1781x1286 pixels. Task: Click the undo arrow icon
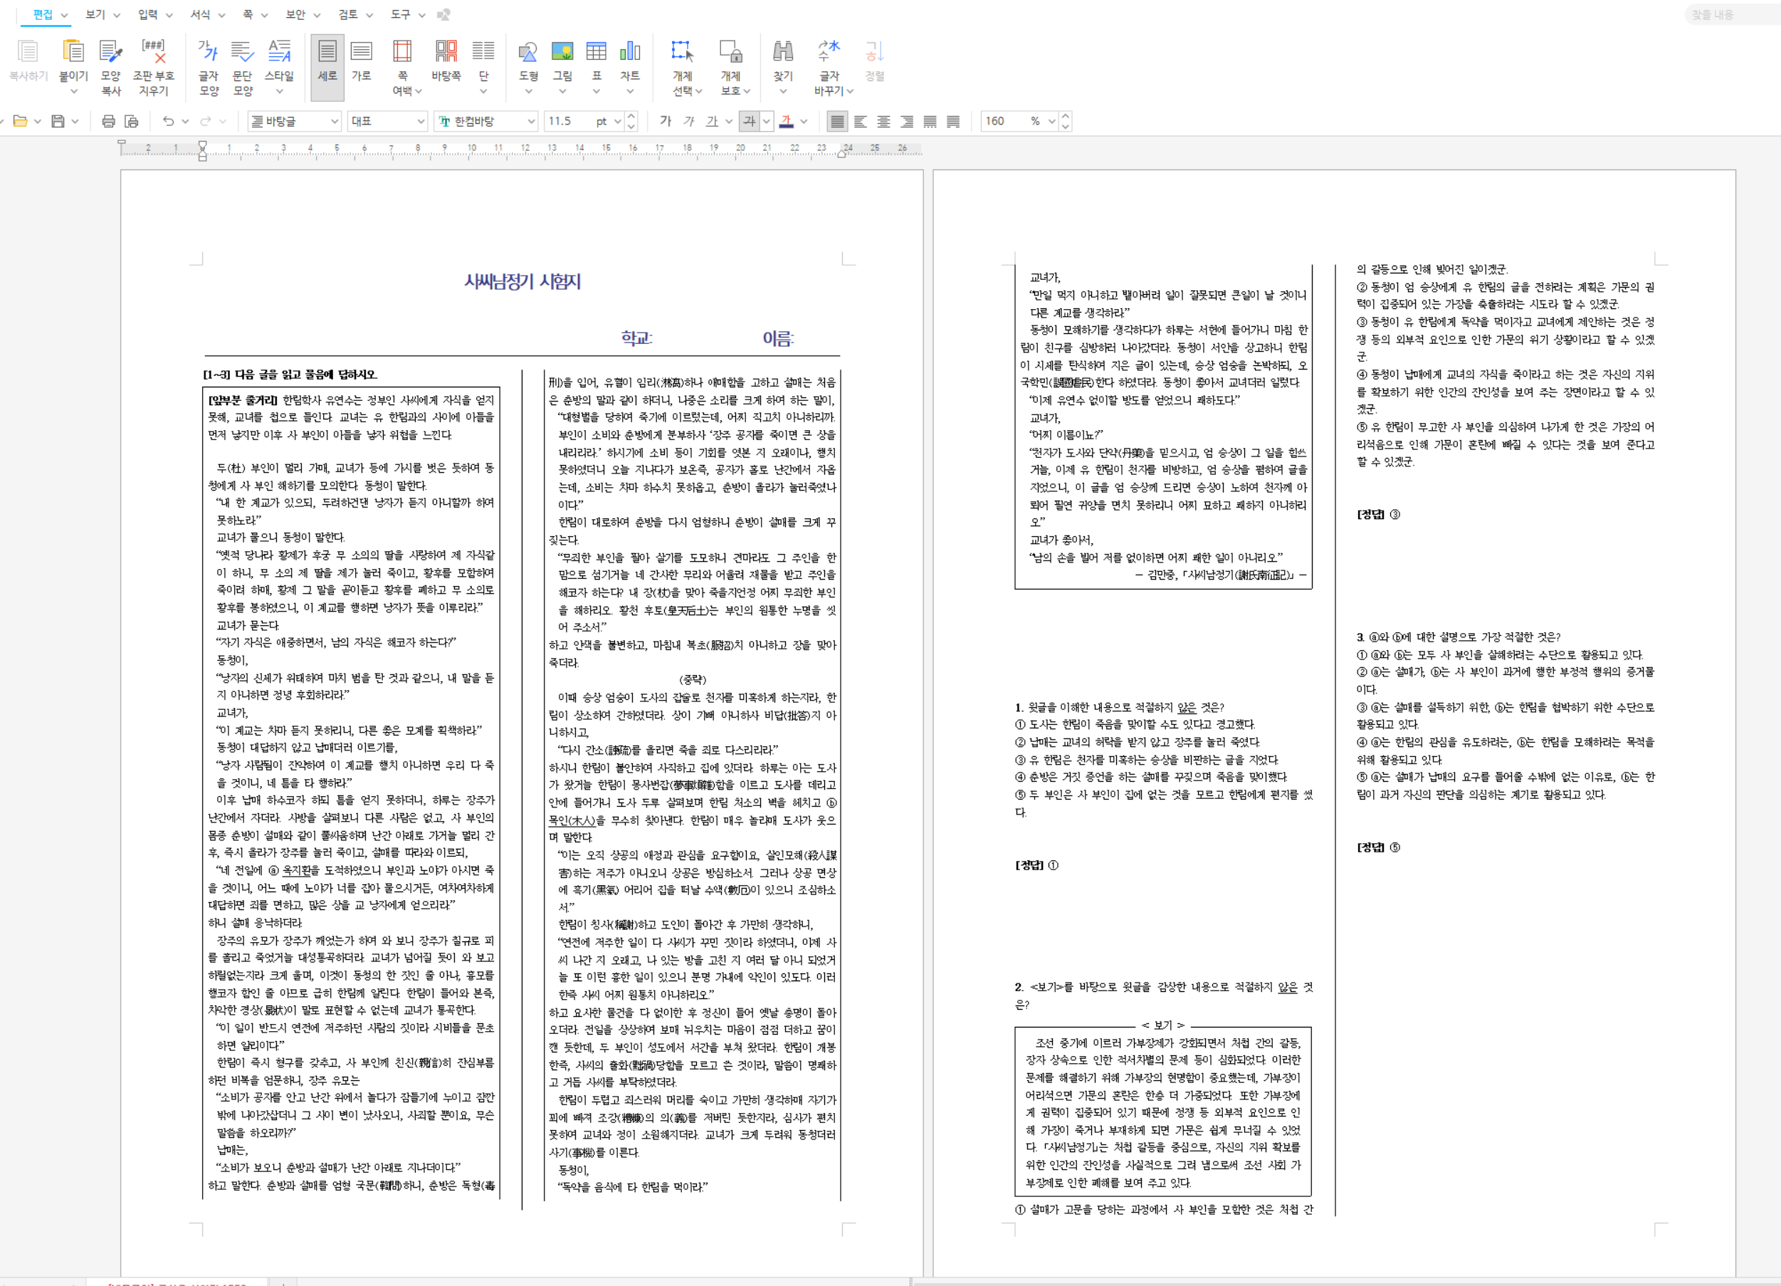click(168, 121)
